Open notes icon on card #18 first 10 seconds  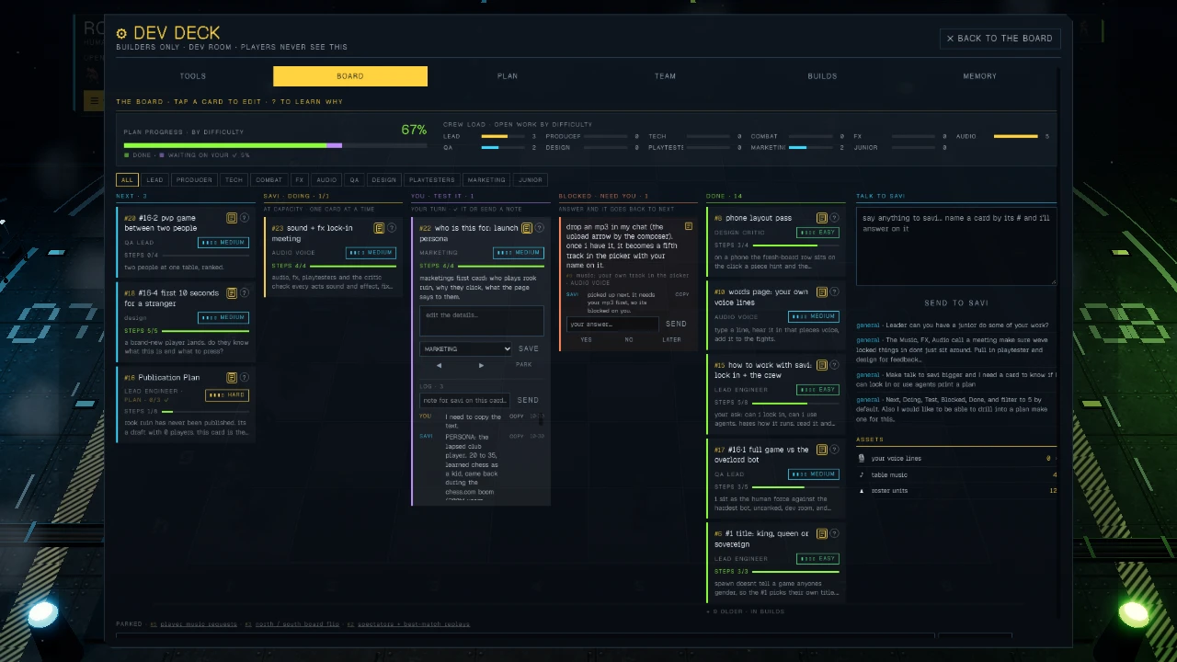click(x=232, y=293)
